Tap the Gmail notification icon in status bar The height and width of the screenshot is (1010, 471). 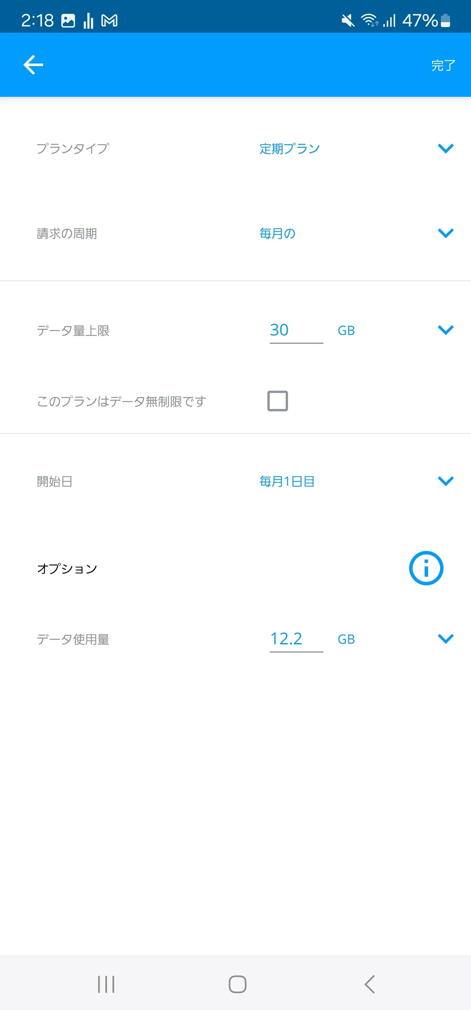click(109, 20)
